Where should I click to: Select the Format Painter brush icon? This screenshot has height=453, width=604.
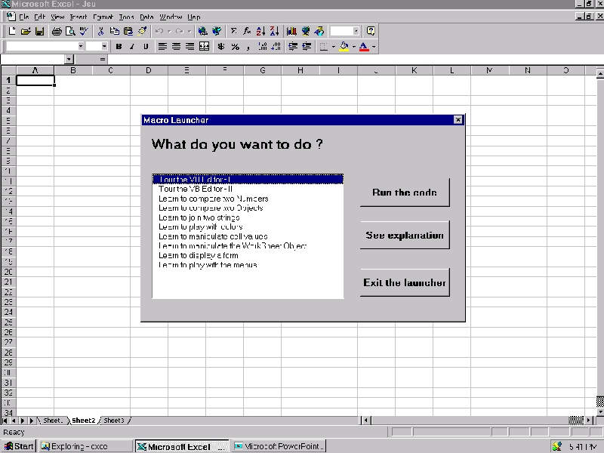pos(142,31)
